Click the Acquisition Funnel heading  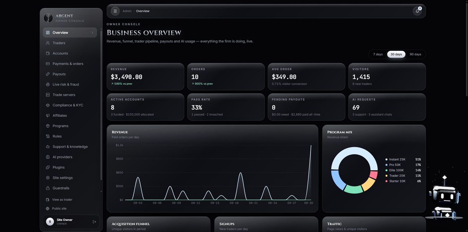coord(131,224)
